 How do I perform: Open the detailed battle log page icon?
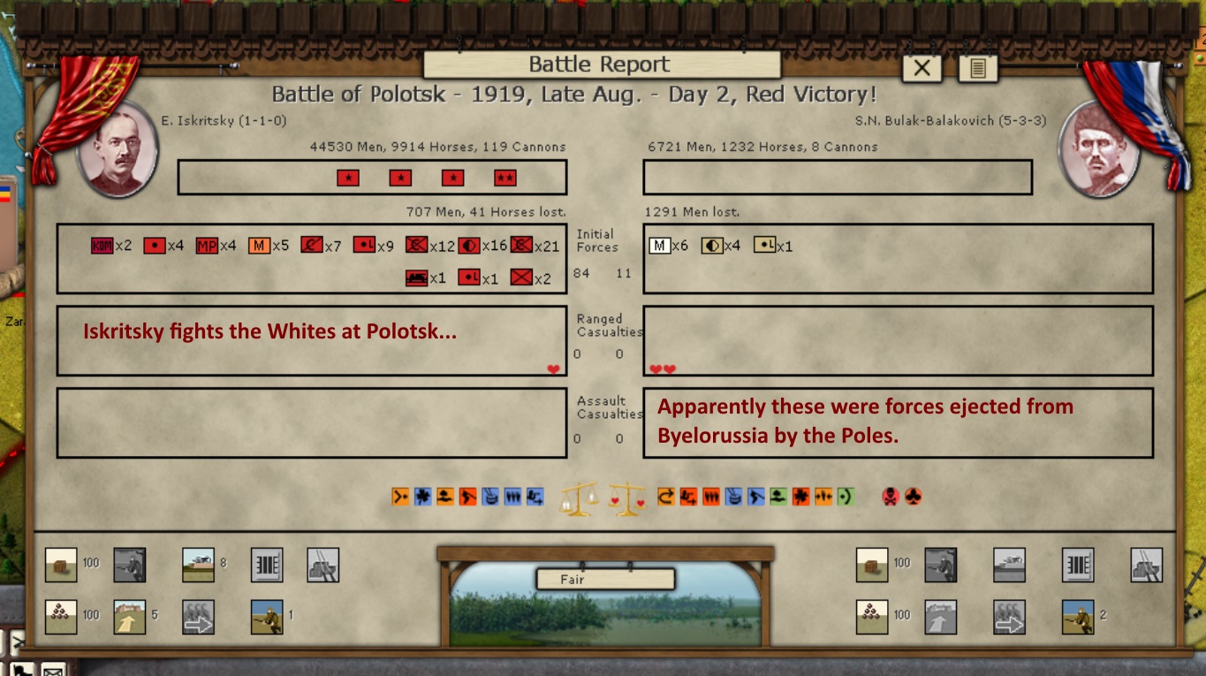click(977, 68)
